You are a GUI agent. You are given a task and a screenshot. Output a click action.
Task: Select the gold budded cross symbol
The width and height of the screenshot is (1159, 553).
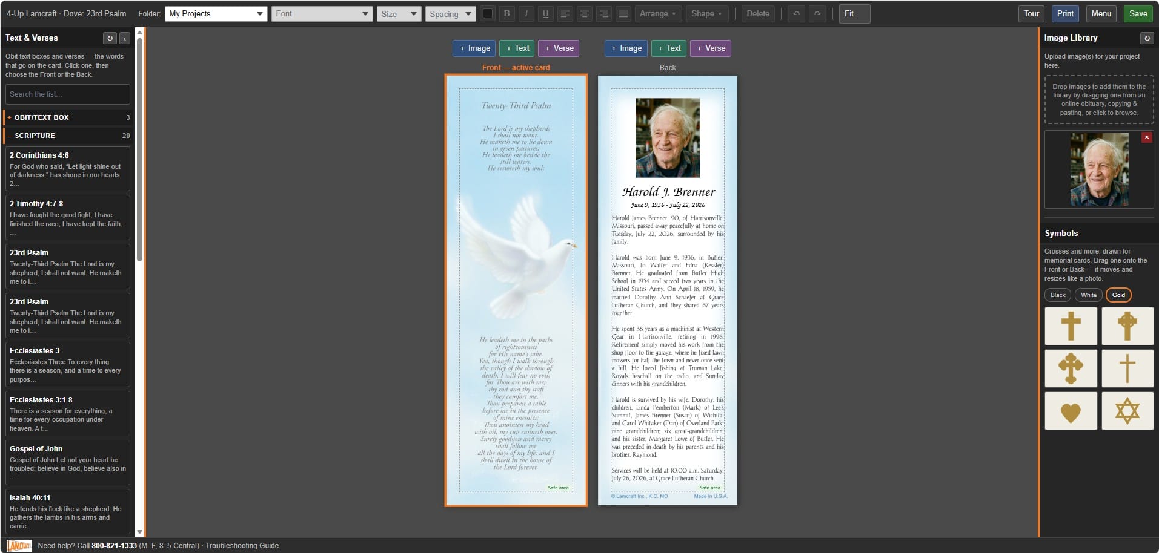tap(1071, 368)
